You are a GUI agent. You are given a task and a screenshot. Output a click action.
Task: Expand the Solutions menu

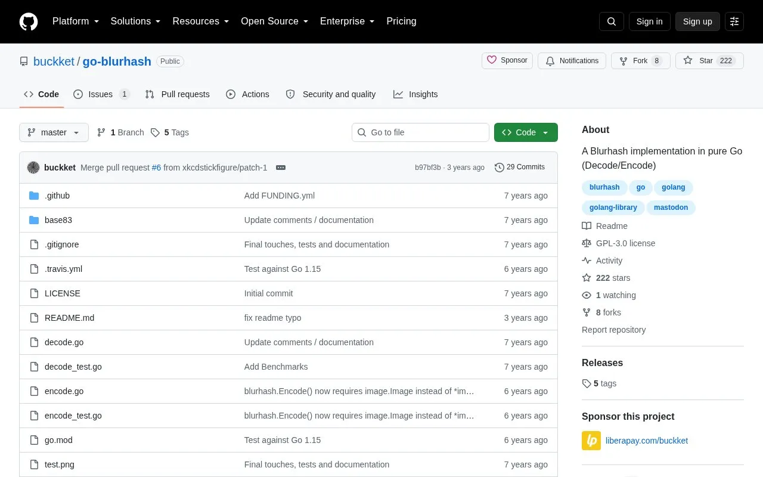click(136, 21)
